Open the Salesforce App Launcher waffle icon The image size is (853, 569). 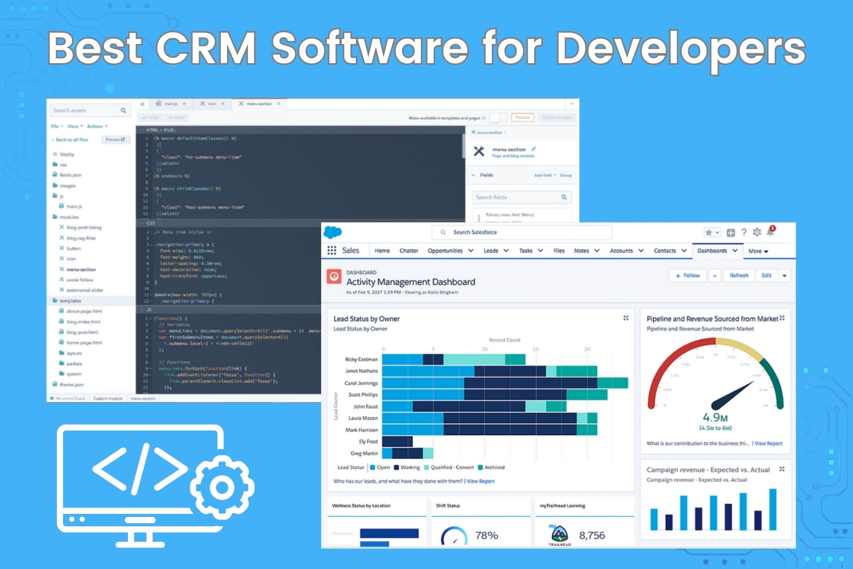tap(331, 250)
